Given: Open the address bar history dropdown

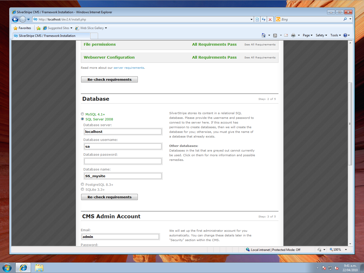Looking at the screenshot, I should 251,19.
